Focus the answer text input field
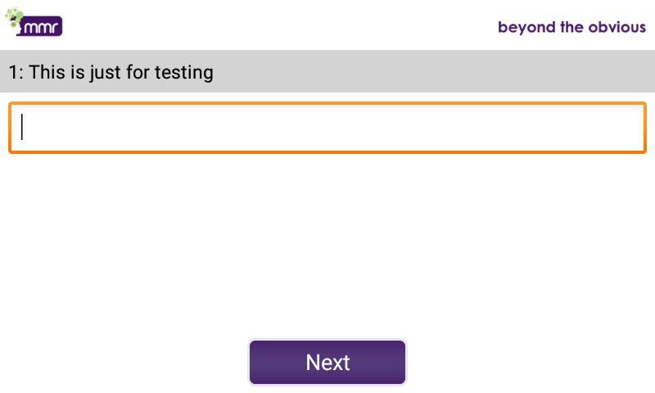 (x=327, y=128)
